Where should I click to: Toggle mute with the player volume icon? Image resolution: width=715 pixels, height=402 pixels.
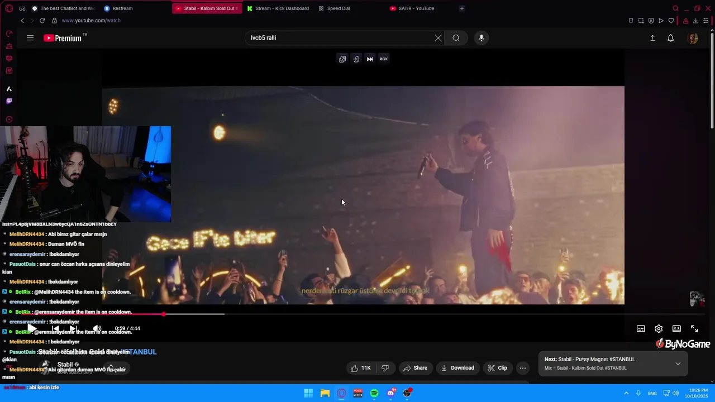[97, 328]
